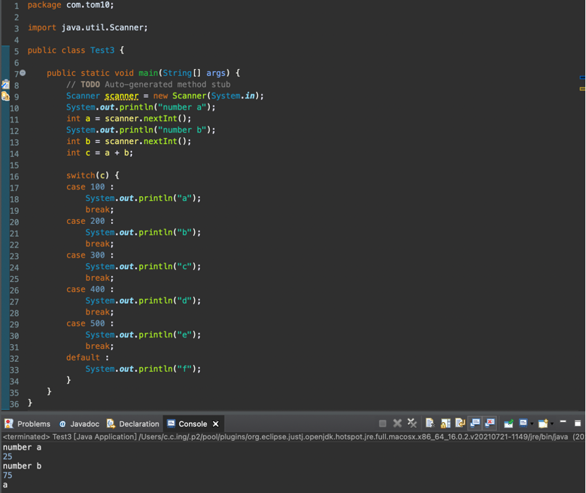586x493 pixels.
Task: Open the Open Console dropdown arrow
Action: (551, 424)
